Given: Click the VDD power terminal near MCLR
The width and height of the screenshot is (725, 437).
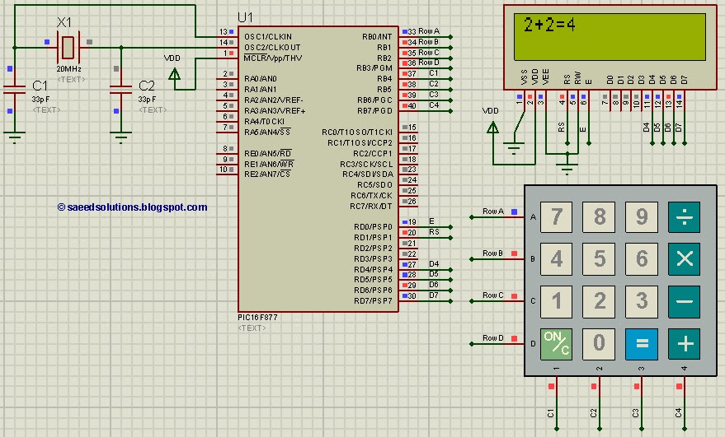Looking at the screenshot, I should (x=174, y=74).
